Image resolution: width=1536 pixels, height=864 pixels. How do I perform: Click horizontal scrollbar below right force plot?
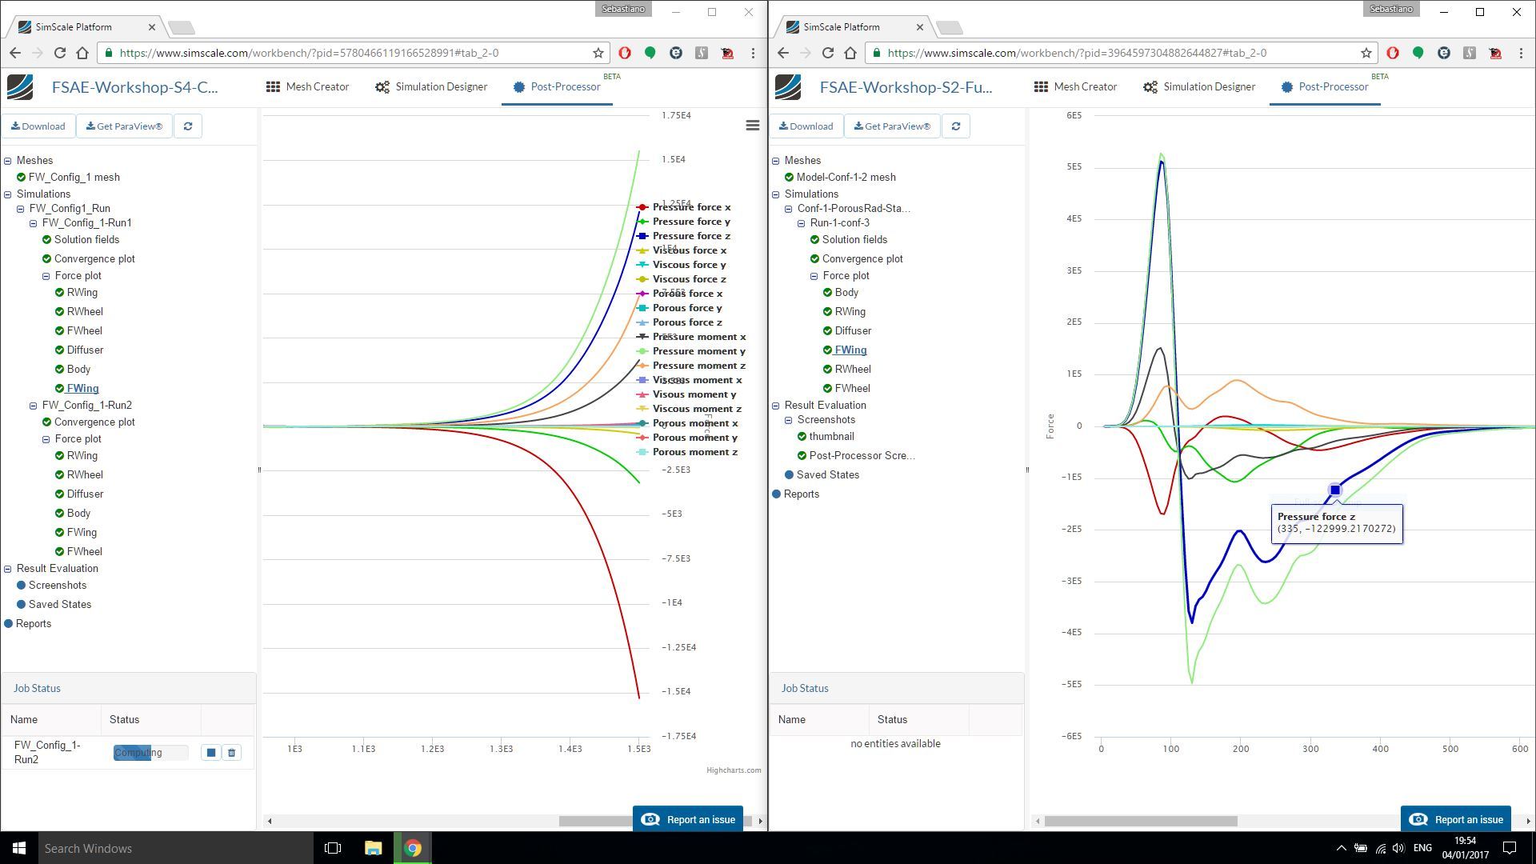[x=1141, y=821]
